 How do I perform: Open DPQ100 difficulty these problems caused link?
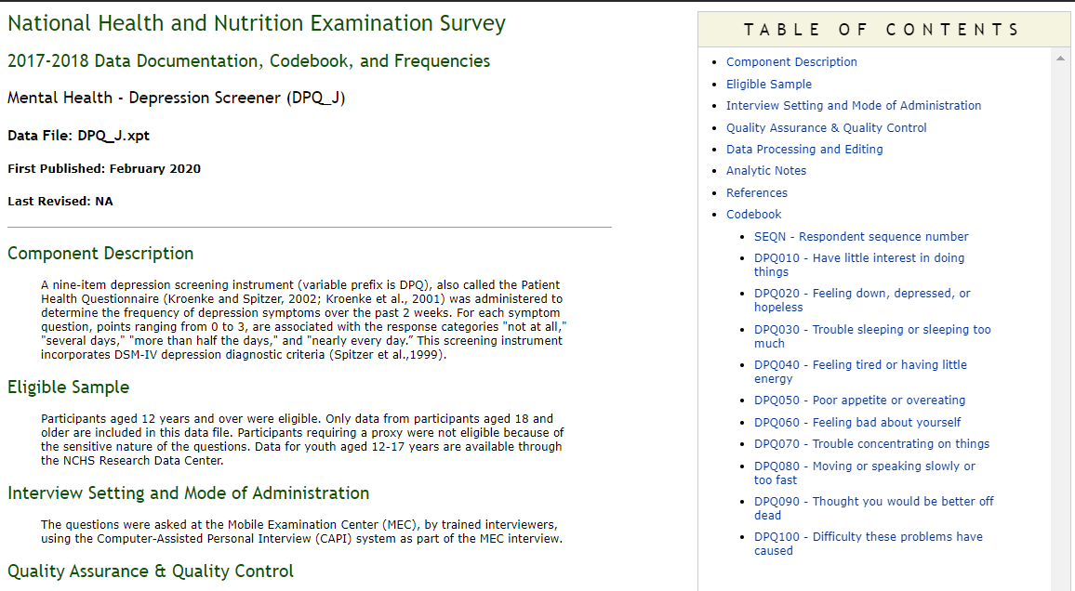(868, 537)
